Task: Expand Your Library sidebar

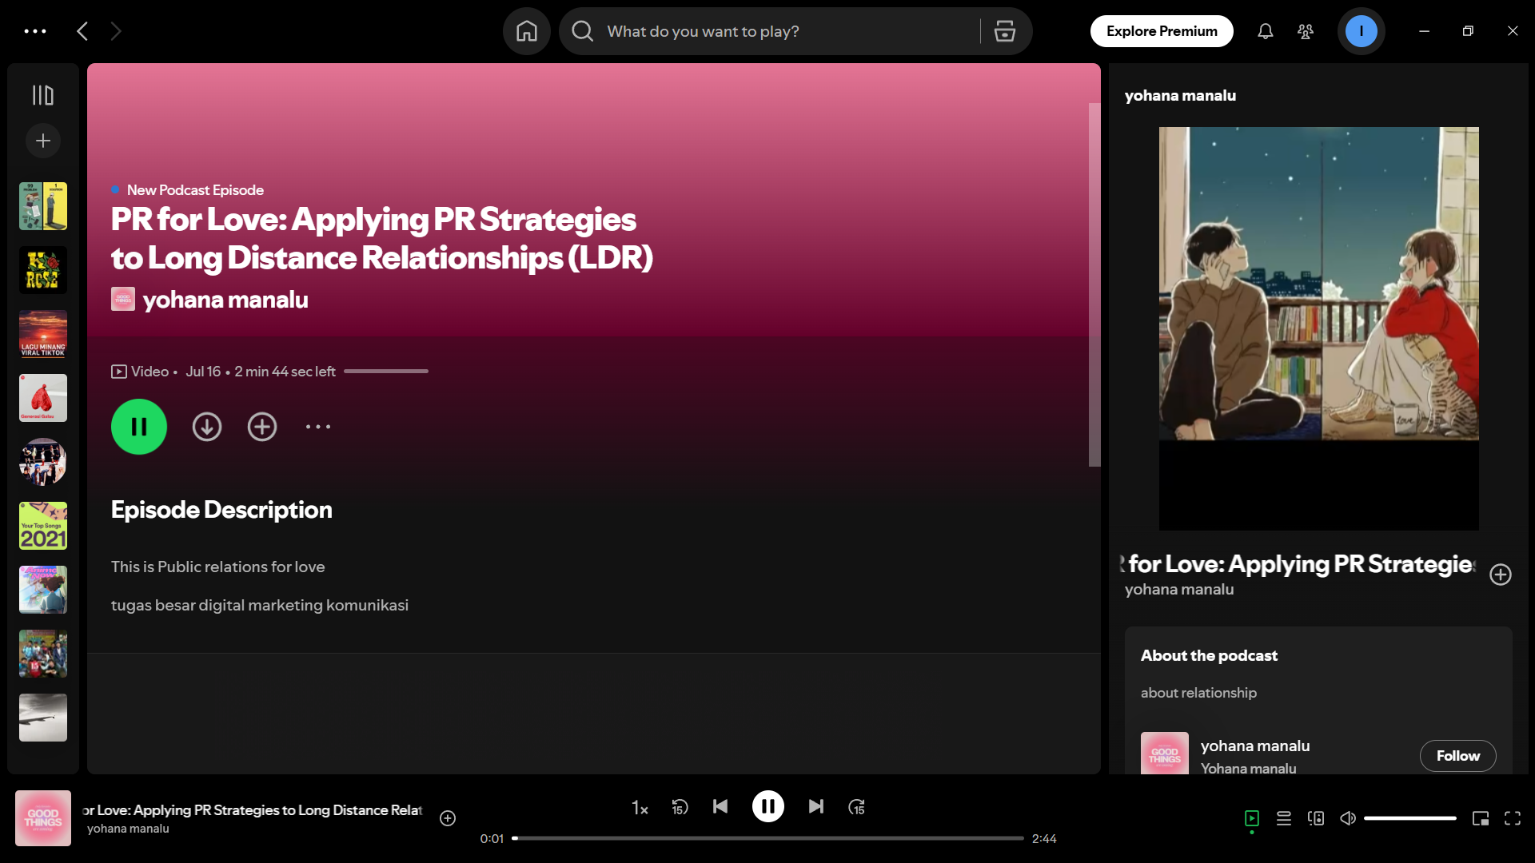Action: coord(43,95)
